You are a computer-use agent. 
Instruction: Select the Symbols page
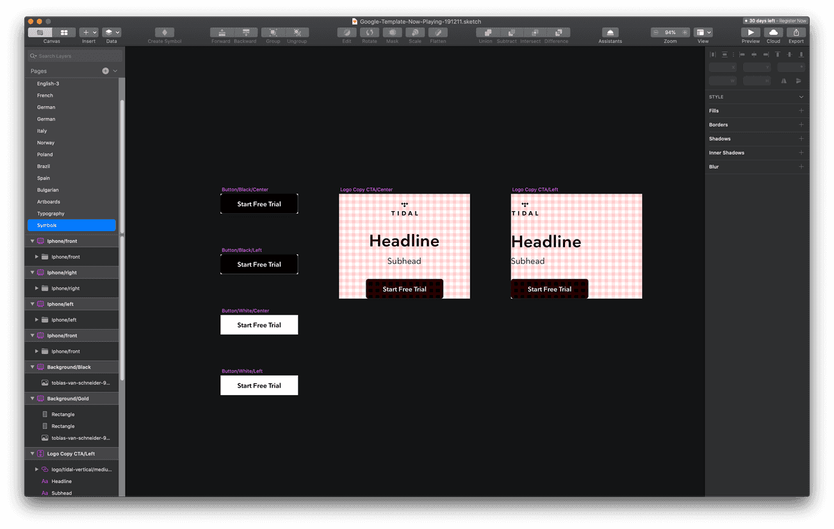tap(72, 226)
